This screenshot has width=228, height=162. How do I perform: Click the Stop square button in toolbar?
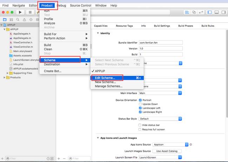pos(30,12)
